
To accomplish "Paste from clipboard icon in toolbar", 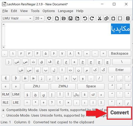I will [113, 18].
